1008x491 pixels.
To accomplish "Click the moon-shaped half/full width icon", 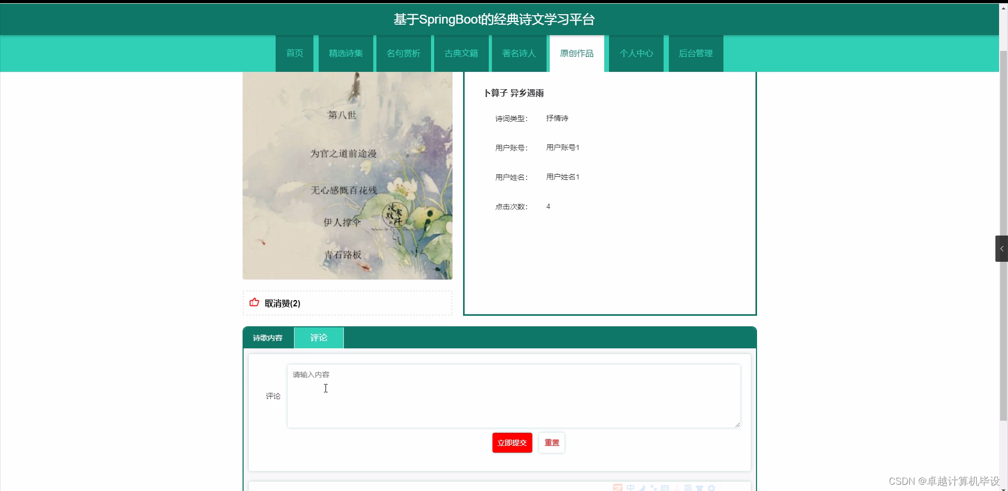I will tap(642, 487).
